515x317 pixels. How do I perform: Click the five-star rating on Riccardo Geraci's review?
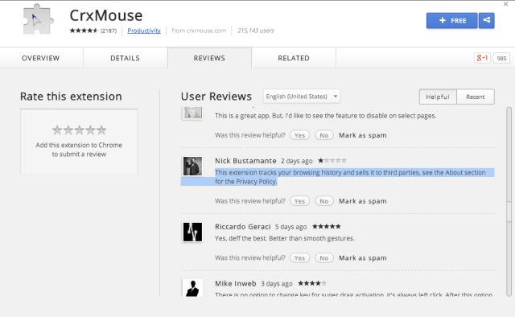pos(327,226)
